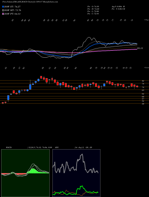Click the magenta DOW PT legend swatch
The width and height of the screenshot is (149, 197).
(3, 14)
